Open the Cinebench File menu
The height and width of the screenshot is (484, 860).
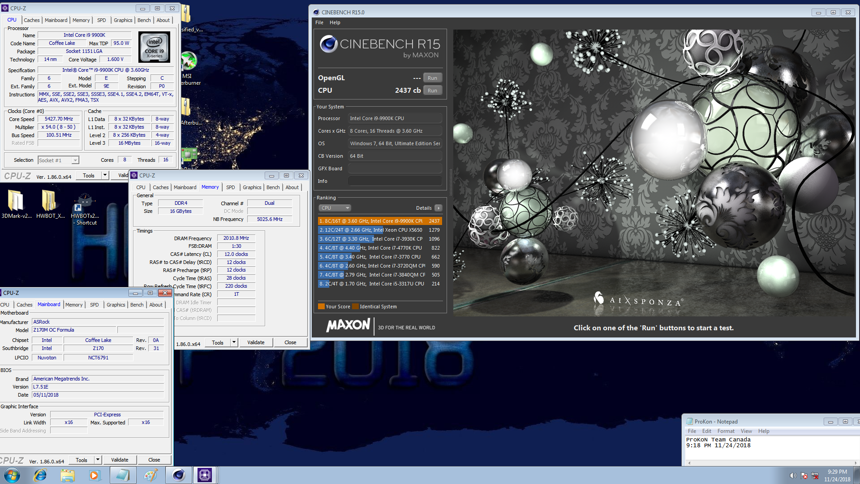click(x=319, y=22)
